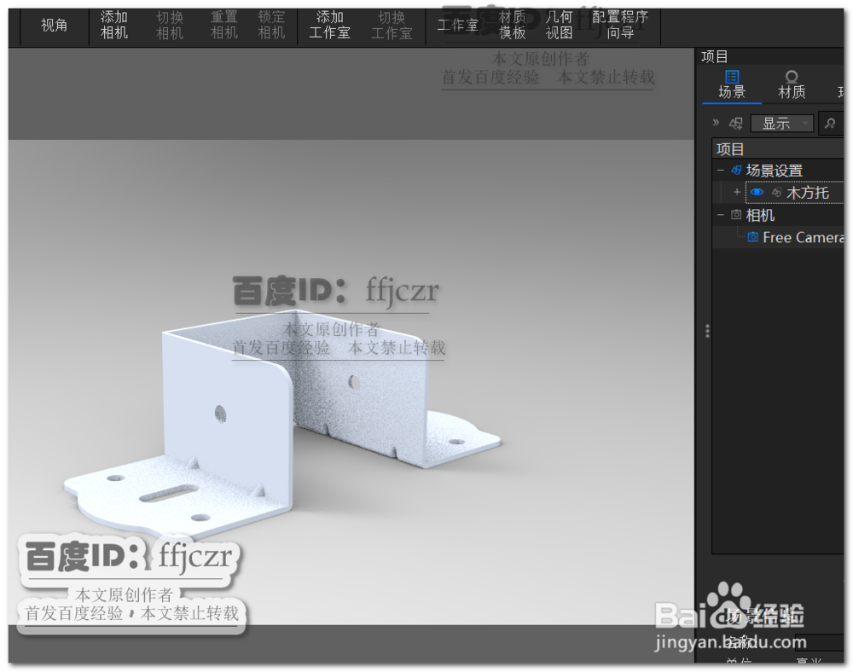Open 材质模板 from the toolbar
Screen dimensions: 853x672
[513, 25]
